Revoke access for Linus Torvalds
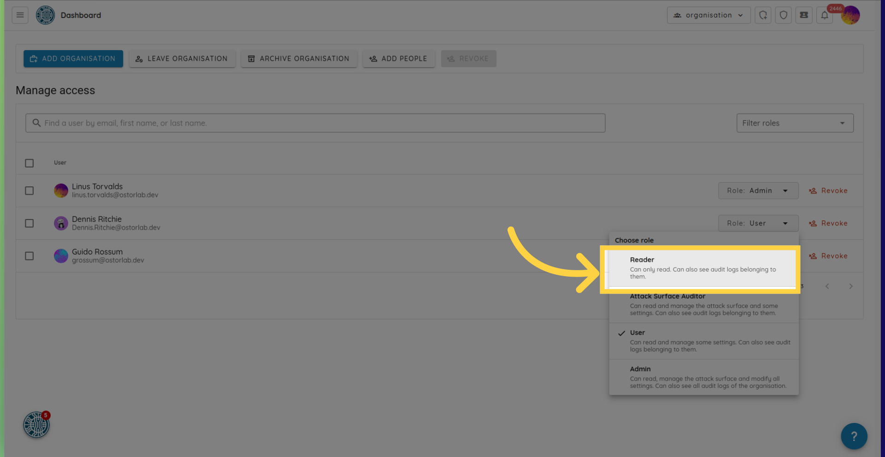This screenshot has height=457, width=885. tap(828, 191)
